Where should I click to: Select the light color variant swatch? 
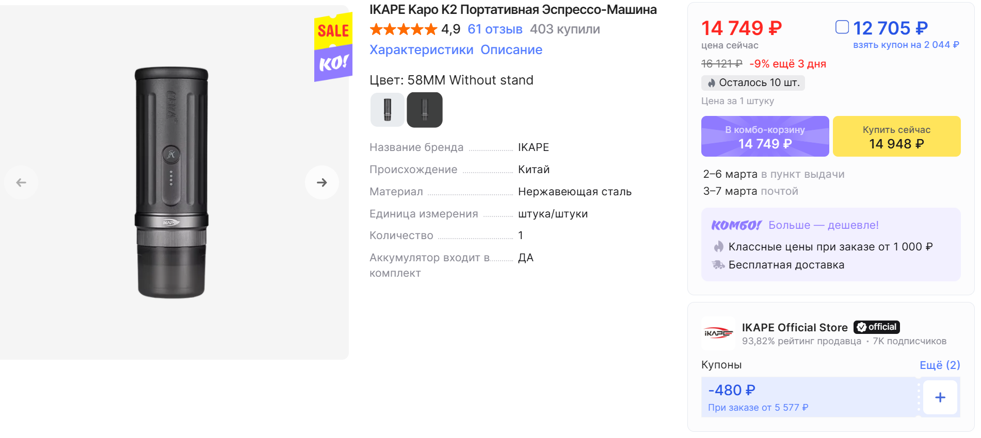[388, 110]
